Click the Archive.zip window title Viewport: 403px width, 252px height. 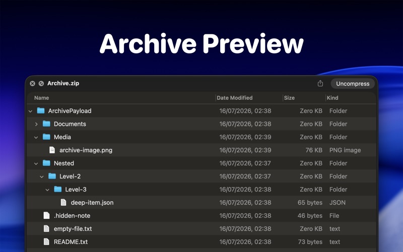(63, 83)
